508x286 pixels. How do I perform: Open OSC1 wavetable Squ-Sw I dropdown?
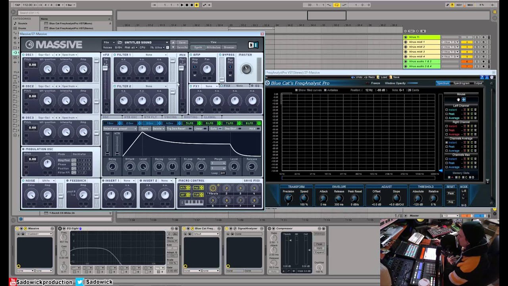pyautogui.click(x=45, y=55)
